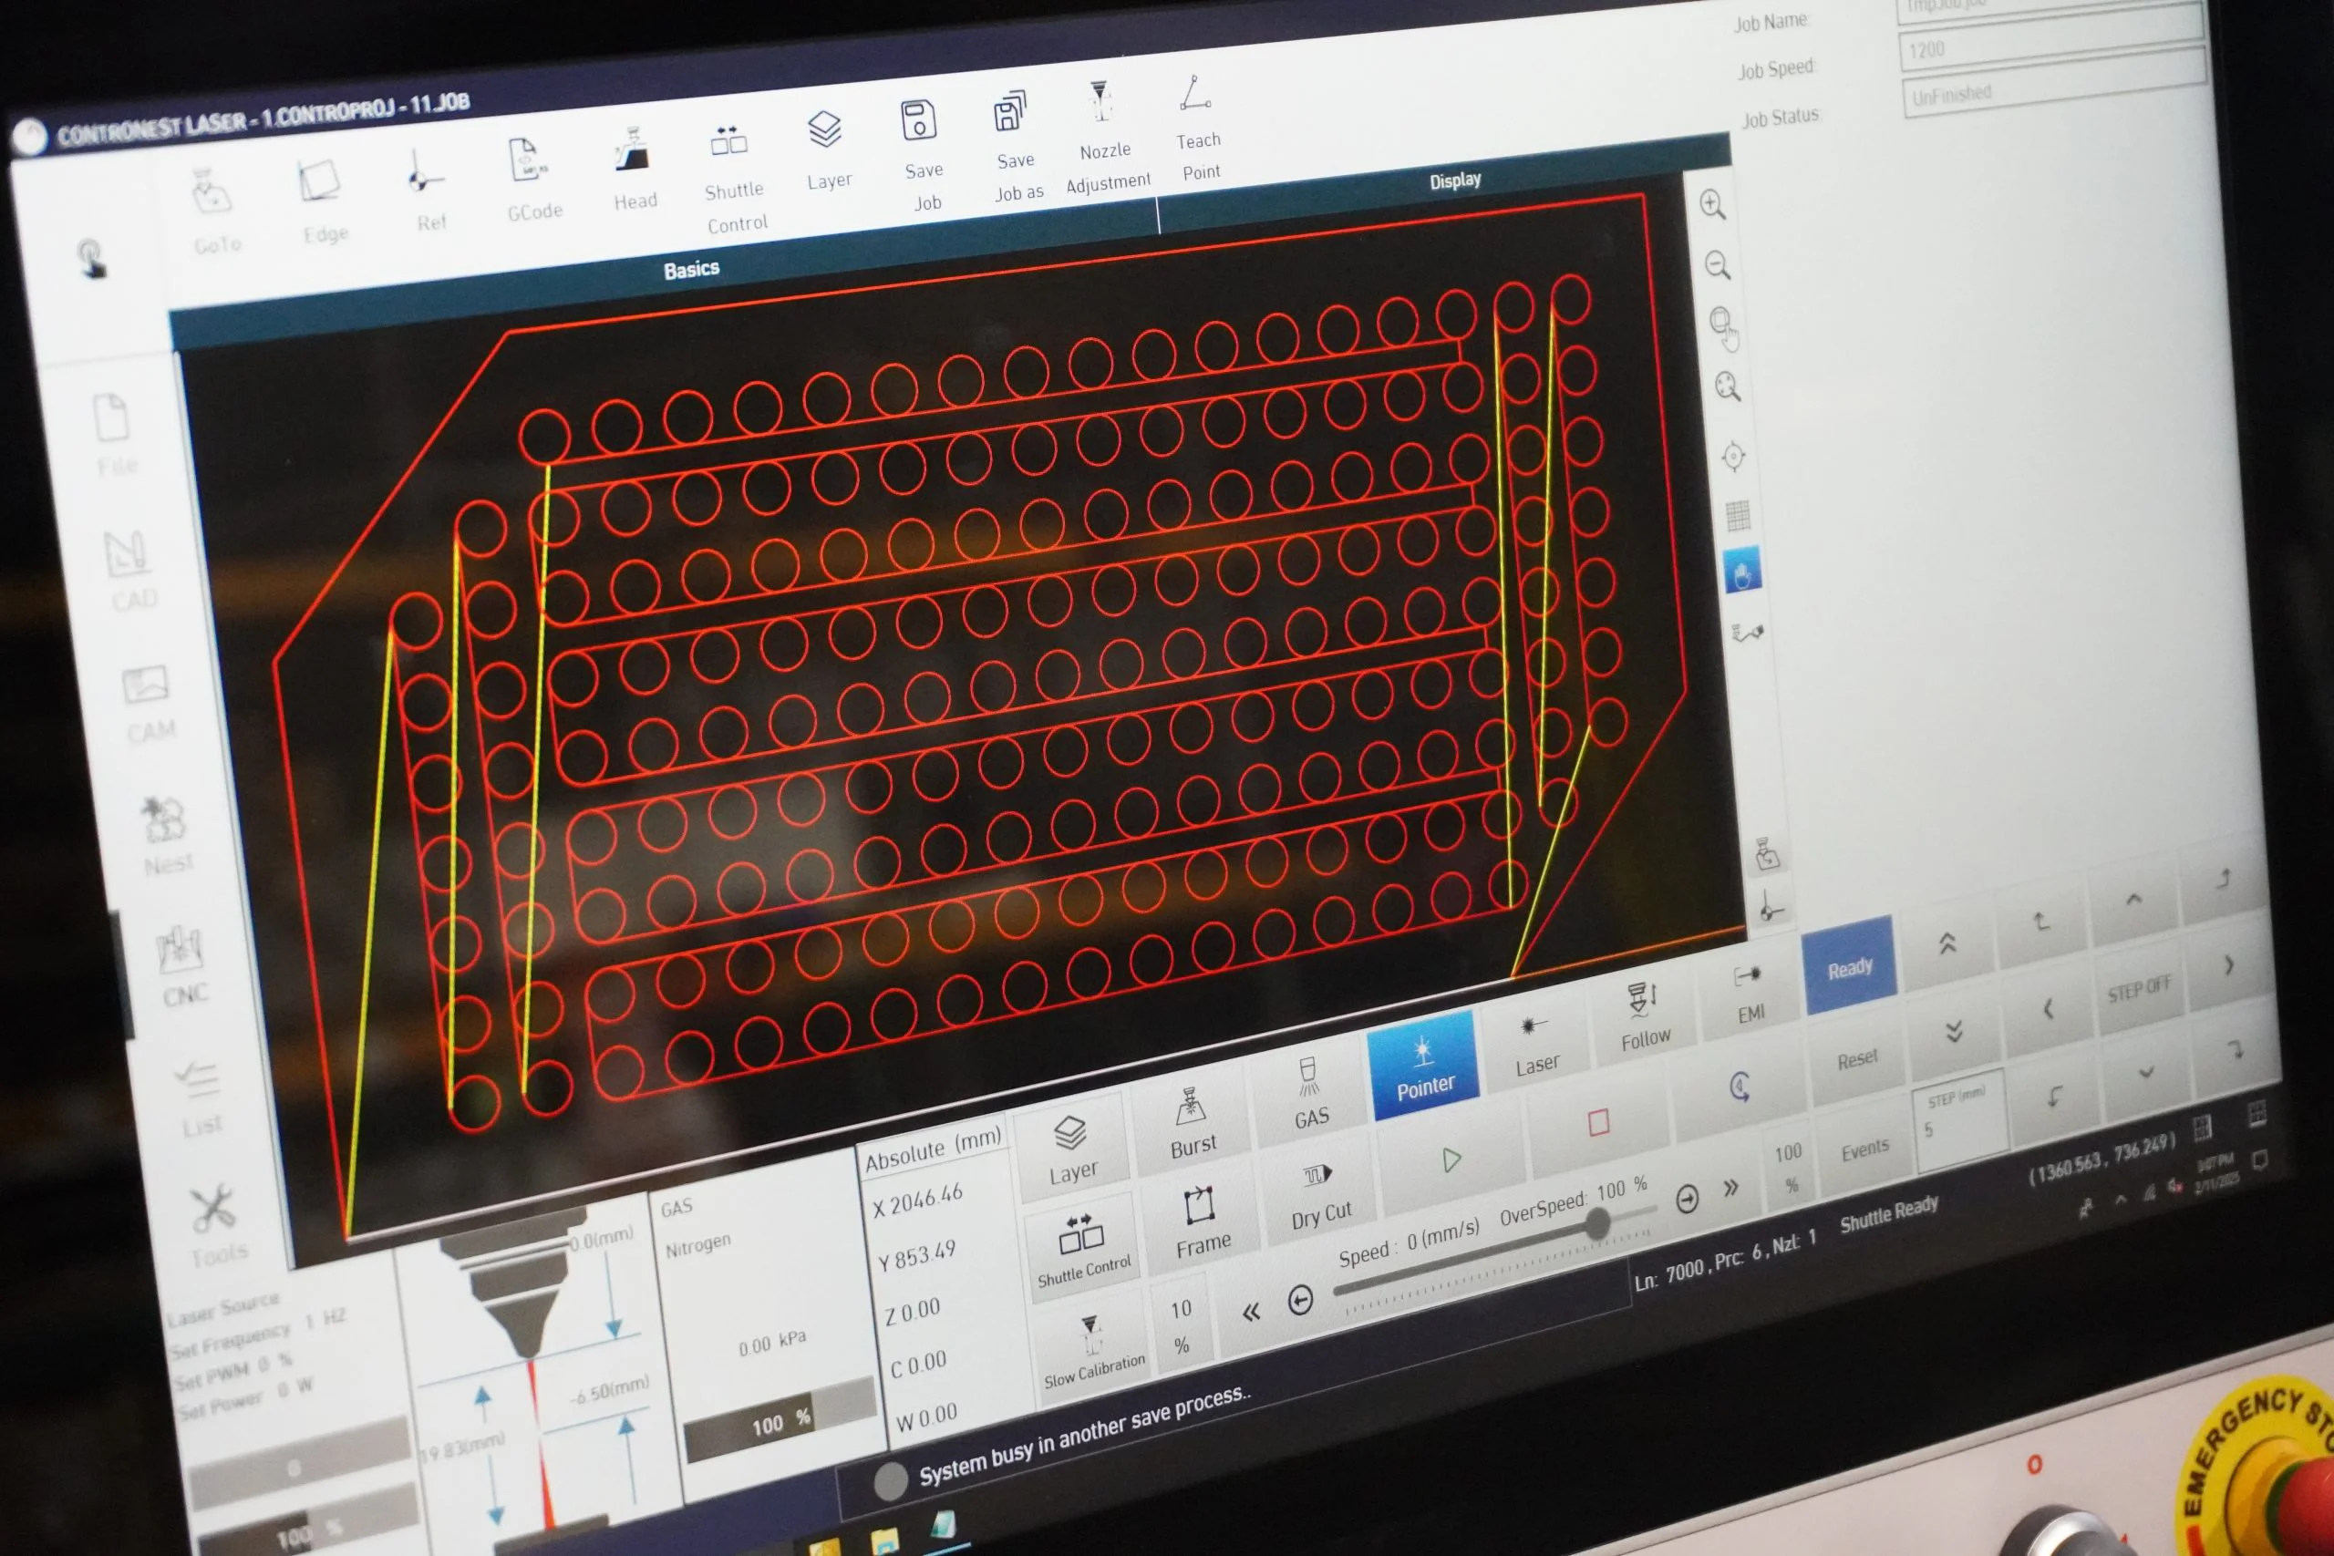Activate the zoom window selection tool

1723,325
